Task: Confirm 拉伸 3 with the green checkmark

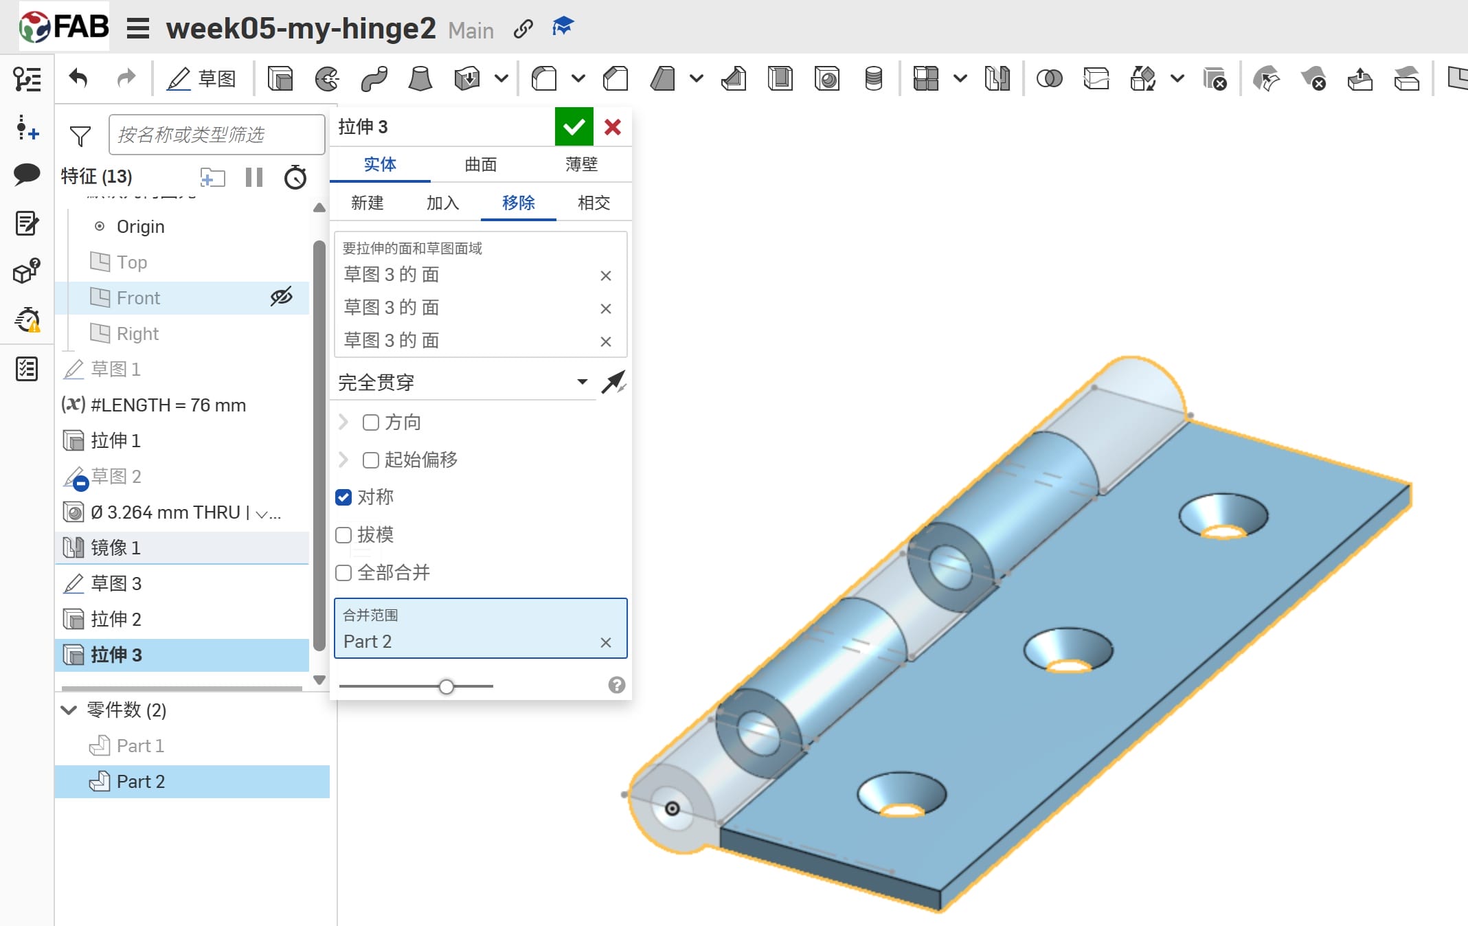Action: tap(574, 127)
